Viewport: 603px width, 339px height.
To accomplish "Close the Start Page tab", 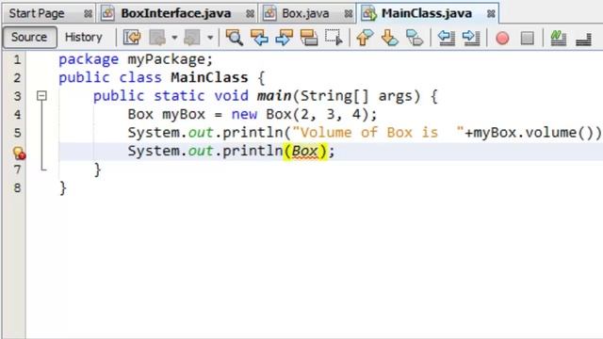I will coord(88,14).
